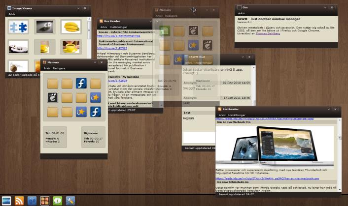This screenshot has height=206, width=348.
Task: Click the top-row GNOME foot card in translucent Memory window
Action: 194,31
